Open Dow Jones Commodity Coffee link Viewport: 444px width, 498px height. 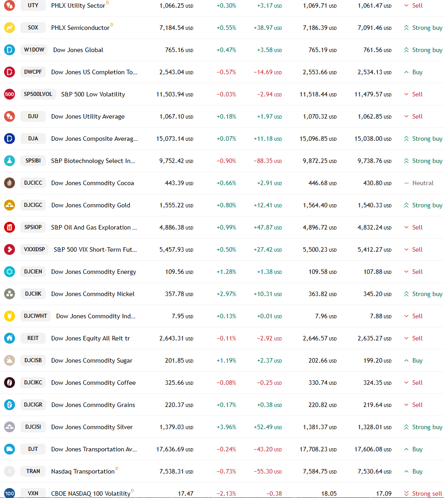pyautogui.click(x=93, y=383)
